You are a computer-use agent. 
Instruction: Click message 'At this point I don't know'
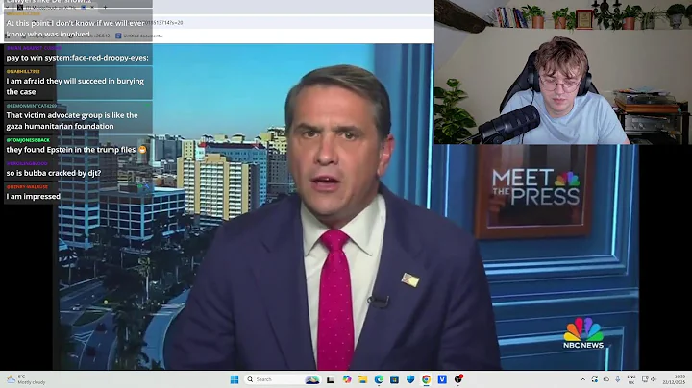click(x=76, y=29)
